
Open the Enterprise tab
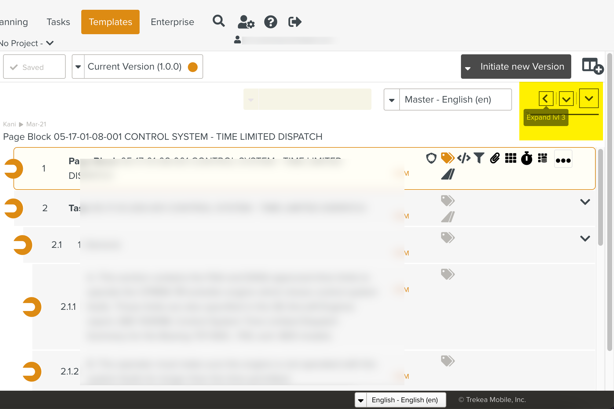172,22
